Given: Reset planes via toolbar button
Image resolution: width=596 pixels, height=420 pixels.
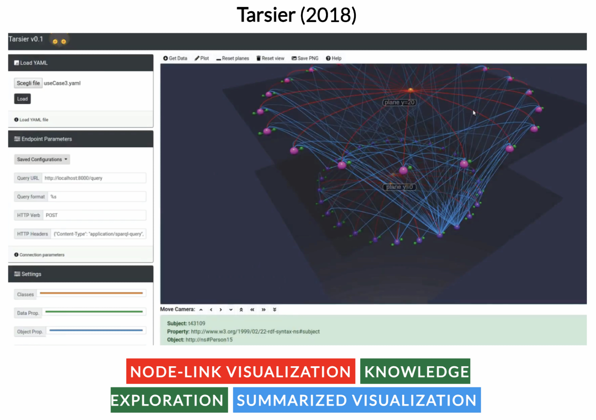Looking at the screenshot, I should coord(232,58).
